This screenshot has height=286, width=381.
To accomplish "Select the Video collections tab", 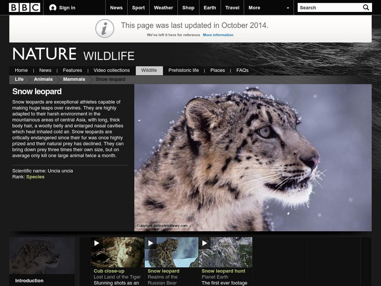I will pos(111,70).
